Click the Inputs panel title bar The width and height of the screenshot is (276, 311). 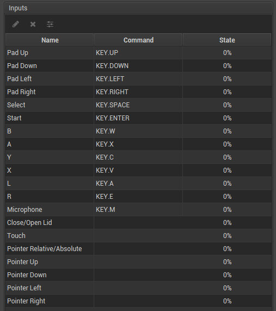click(138, 8)
